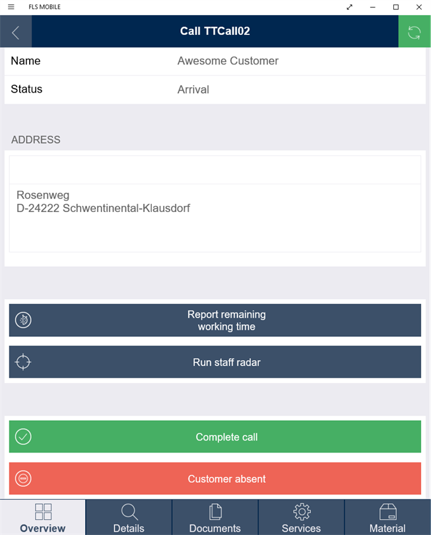Toggle full-screen with the expand arrows icon
Viewport: 431px width, 535px height.
(x=350, y=7)
